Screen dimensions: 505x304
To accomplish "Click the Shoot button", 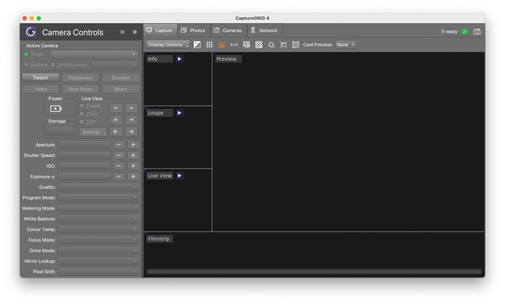I will pyautogui.click(x=120, y=89).
